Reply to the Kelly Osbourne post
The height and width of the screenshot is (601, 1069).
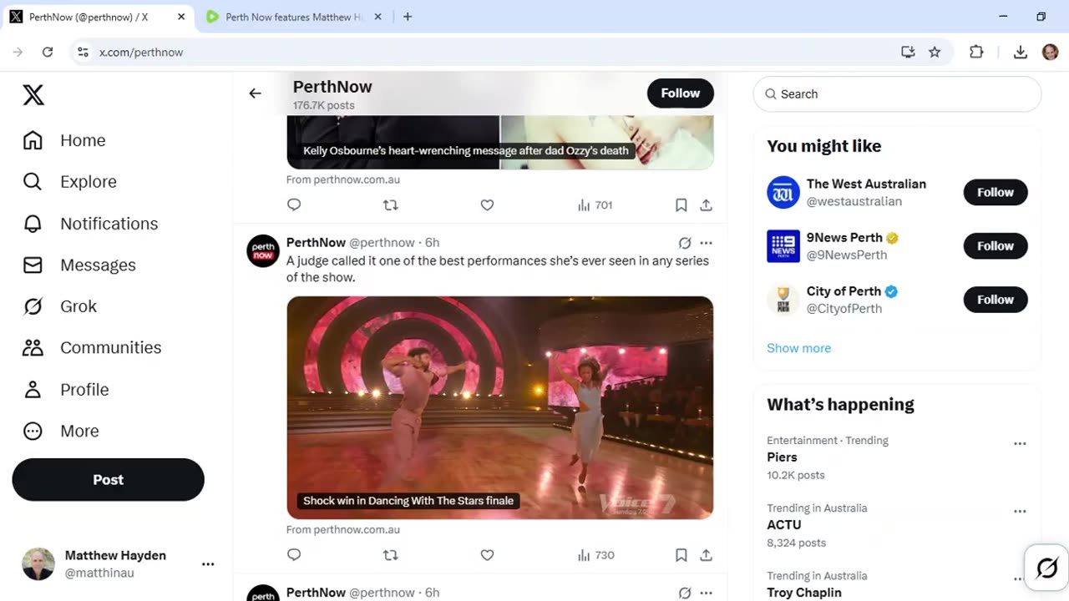tap(294, 205)
